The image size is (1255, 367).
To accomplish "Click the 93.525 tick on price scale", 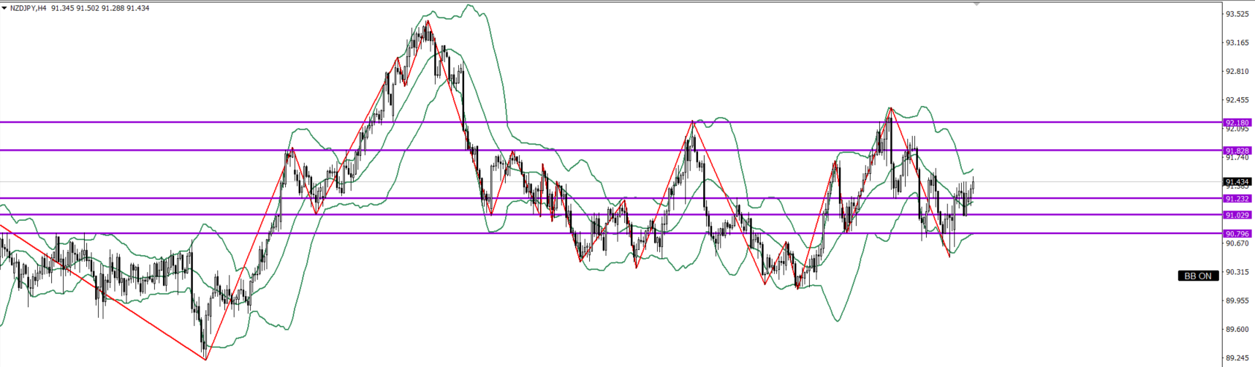I will 1237,14.
